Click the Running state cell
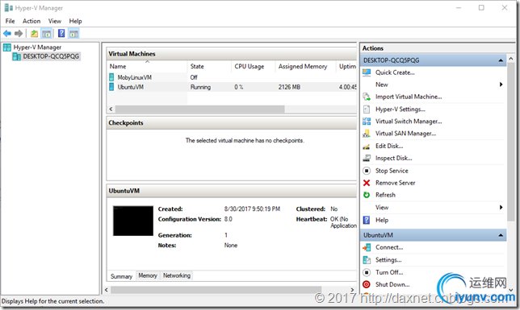This screenshot has width=520, height=310. pyautogui.click(x=200, y=87)
